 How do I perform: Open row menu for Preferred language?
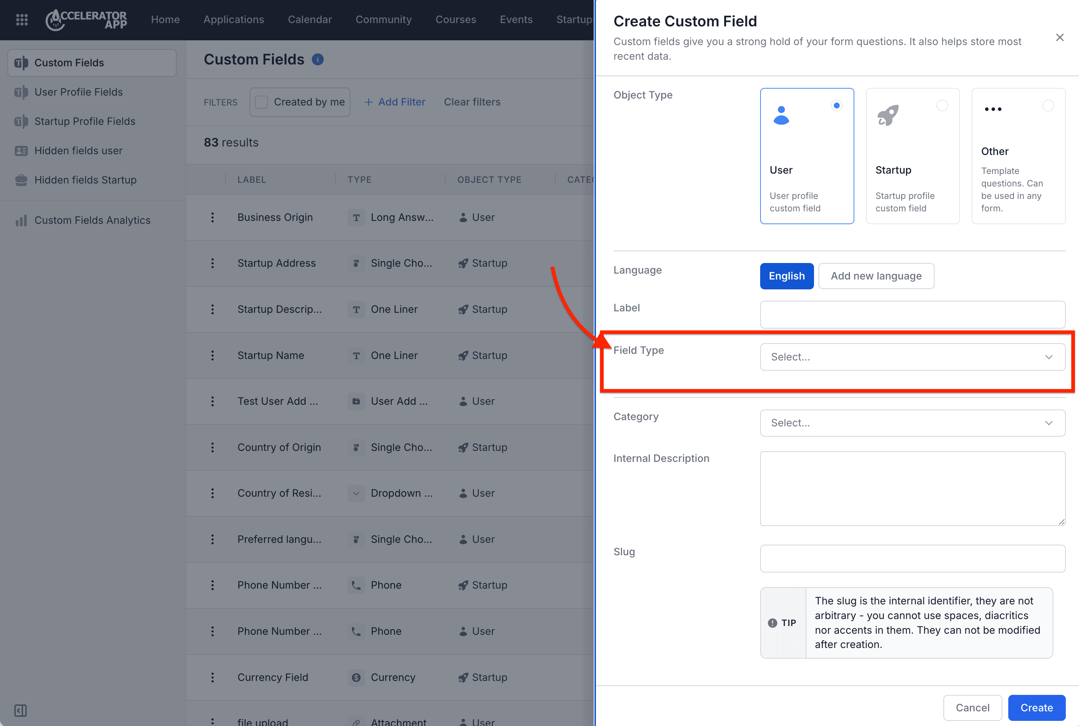tap(213, 540)
